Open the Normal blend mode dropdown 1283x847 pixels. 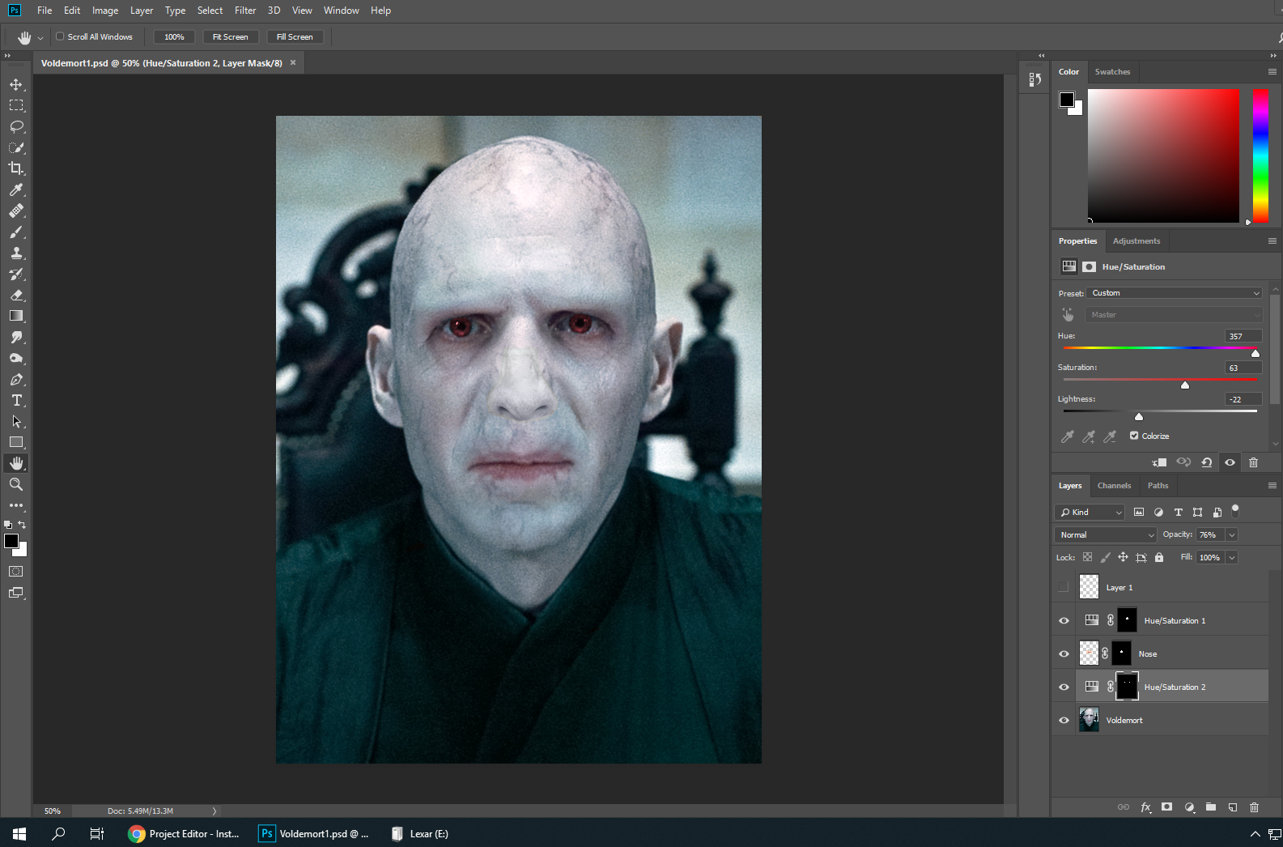1106,534
